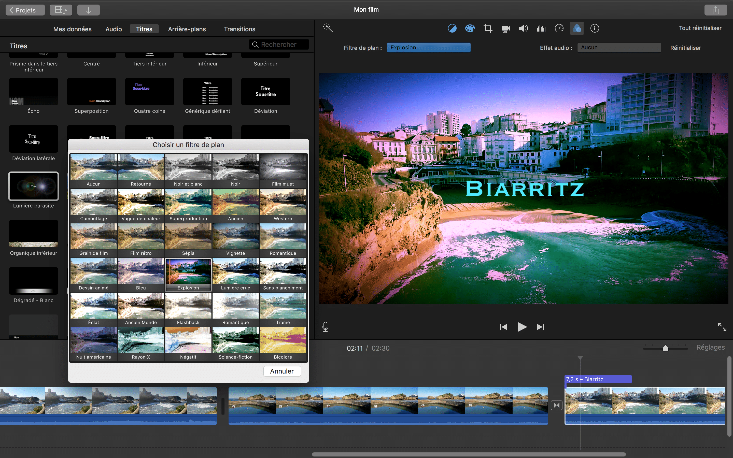Screen dimensions: 733x458
Task: Open noise reduction and equalizer settings
Action: [x=541, y=28]
